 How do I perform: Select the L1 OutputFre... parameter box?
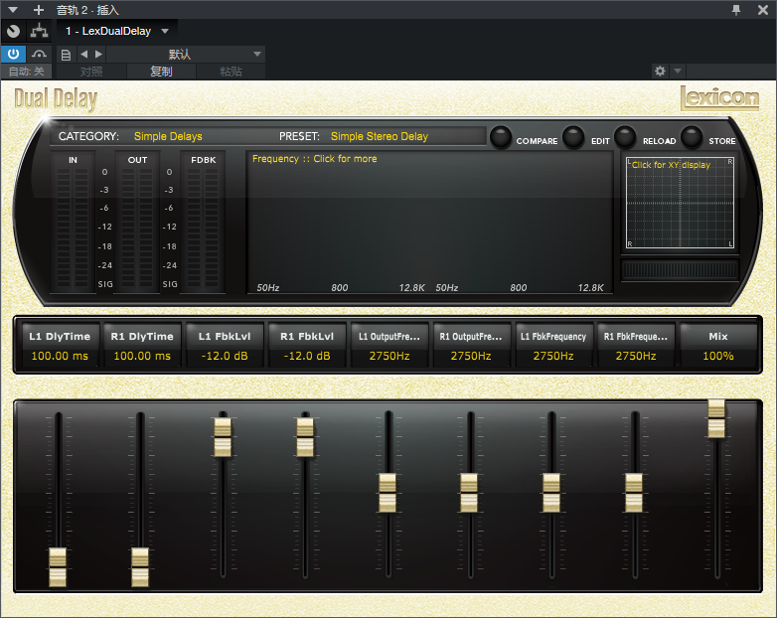pos(389,346)
